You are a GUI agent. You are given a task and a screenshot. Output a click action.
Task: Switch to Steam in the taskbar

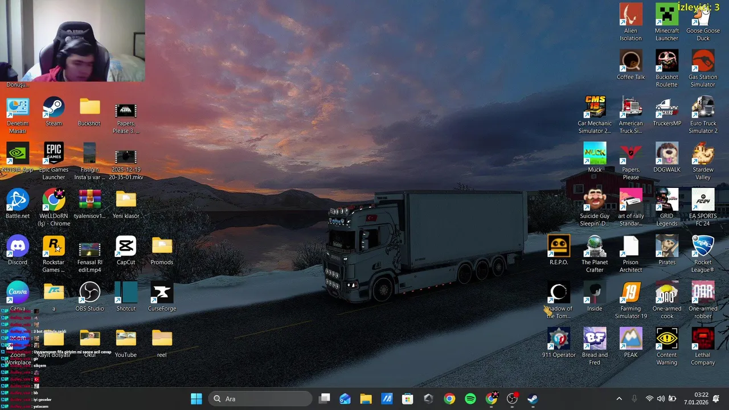(533, 399)
